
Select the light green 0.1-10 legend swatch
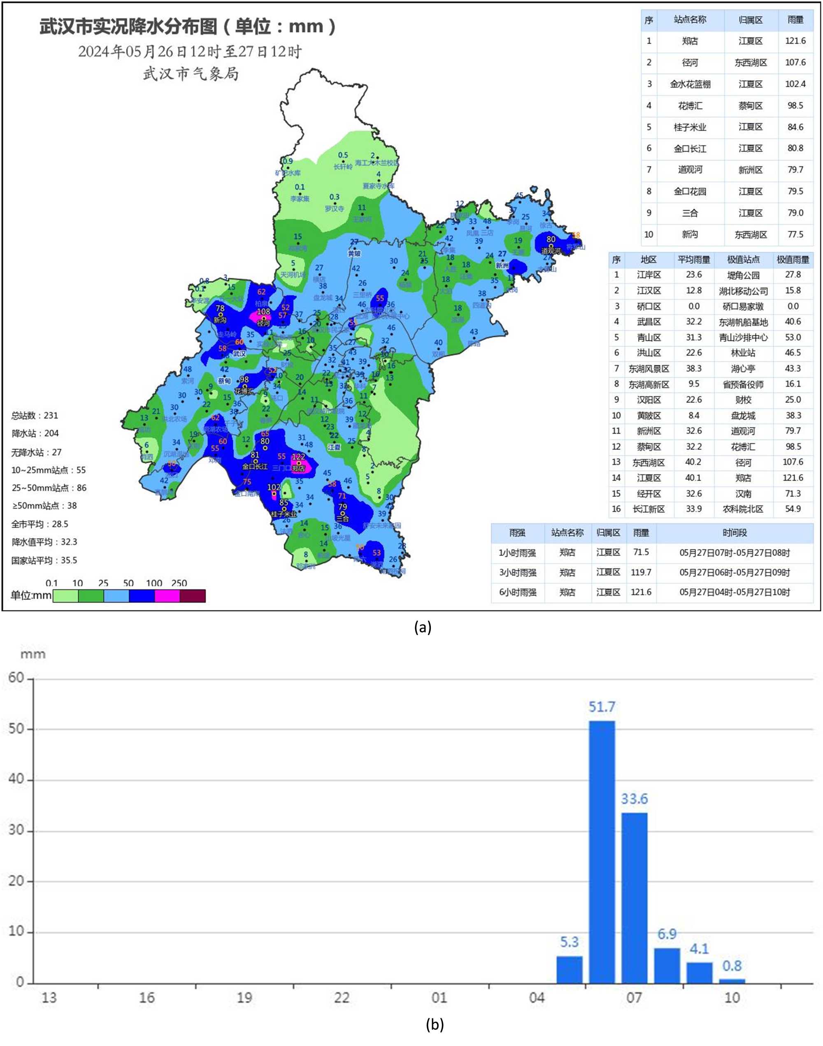coord(65,596)
